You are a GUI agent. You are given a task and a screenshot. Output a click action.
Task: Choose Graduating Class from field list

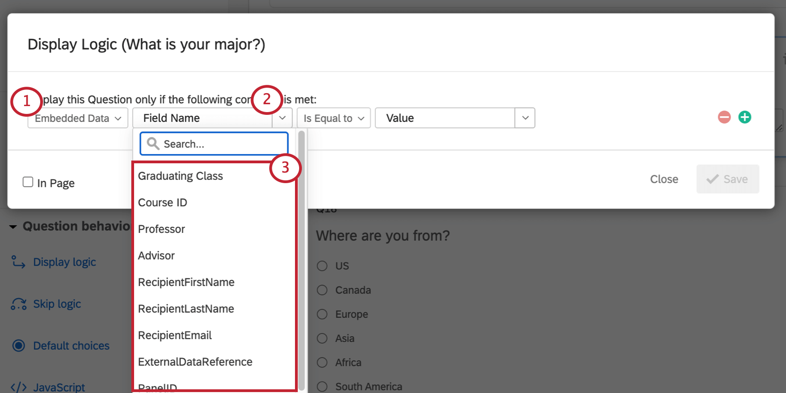point(180,176)
